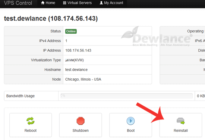Click the My Account person icon

point(101,3)
